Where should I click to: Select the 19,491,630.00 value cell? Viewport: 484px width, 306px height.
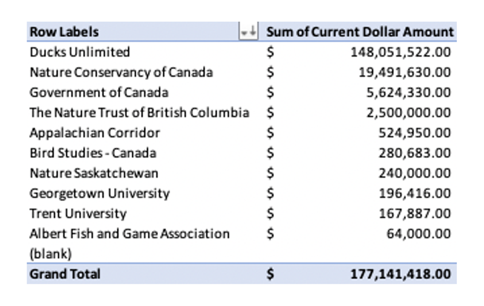click(x=405, y=73)
